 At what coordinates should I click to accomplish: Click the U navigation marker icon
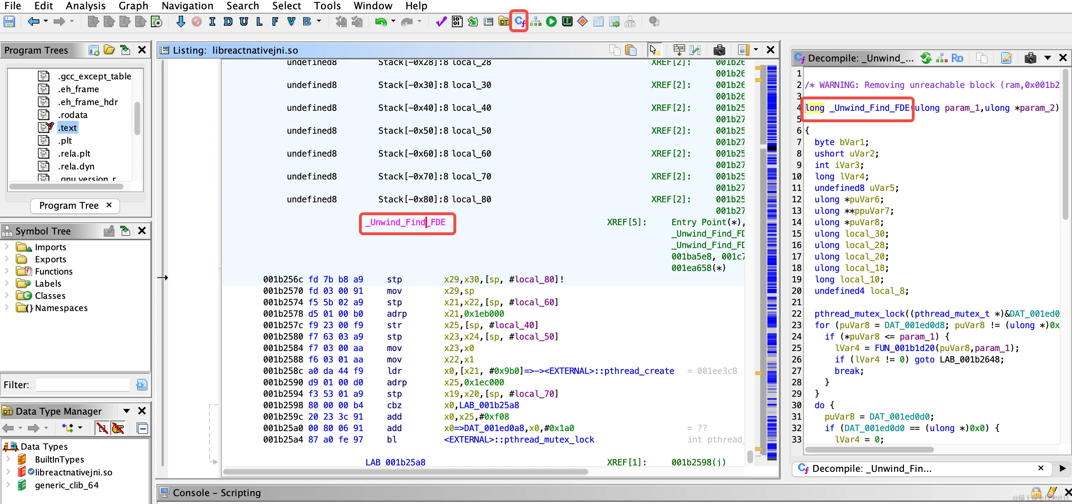click(244, 21)
